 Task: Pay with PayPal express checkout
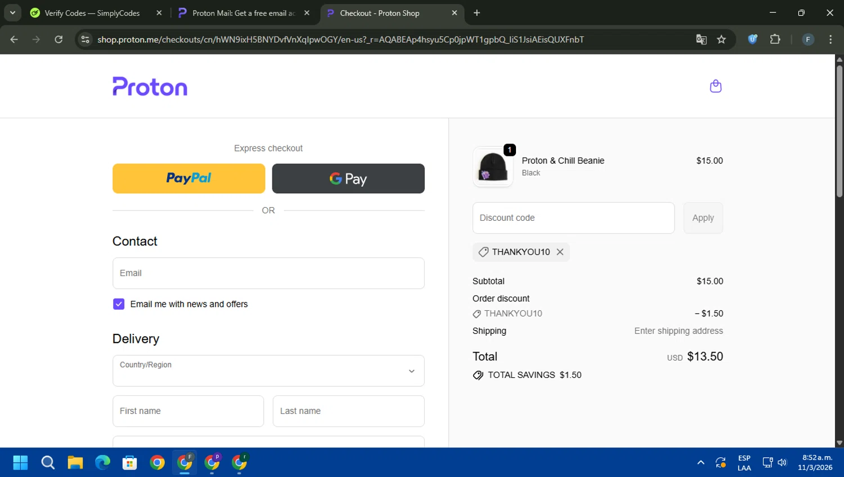coord(188,179)
